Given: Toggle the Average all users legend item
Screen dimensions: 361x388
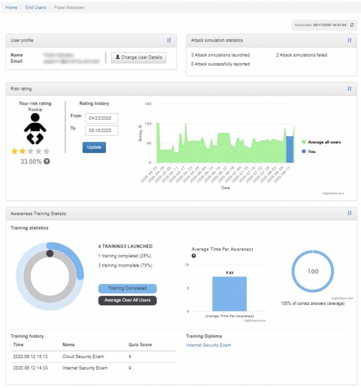Looking at the screenshot, I should [323, 142].
